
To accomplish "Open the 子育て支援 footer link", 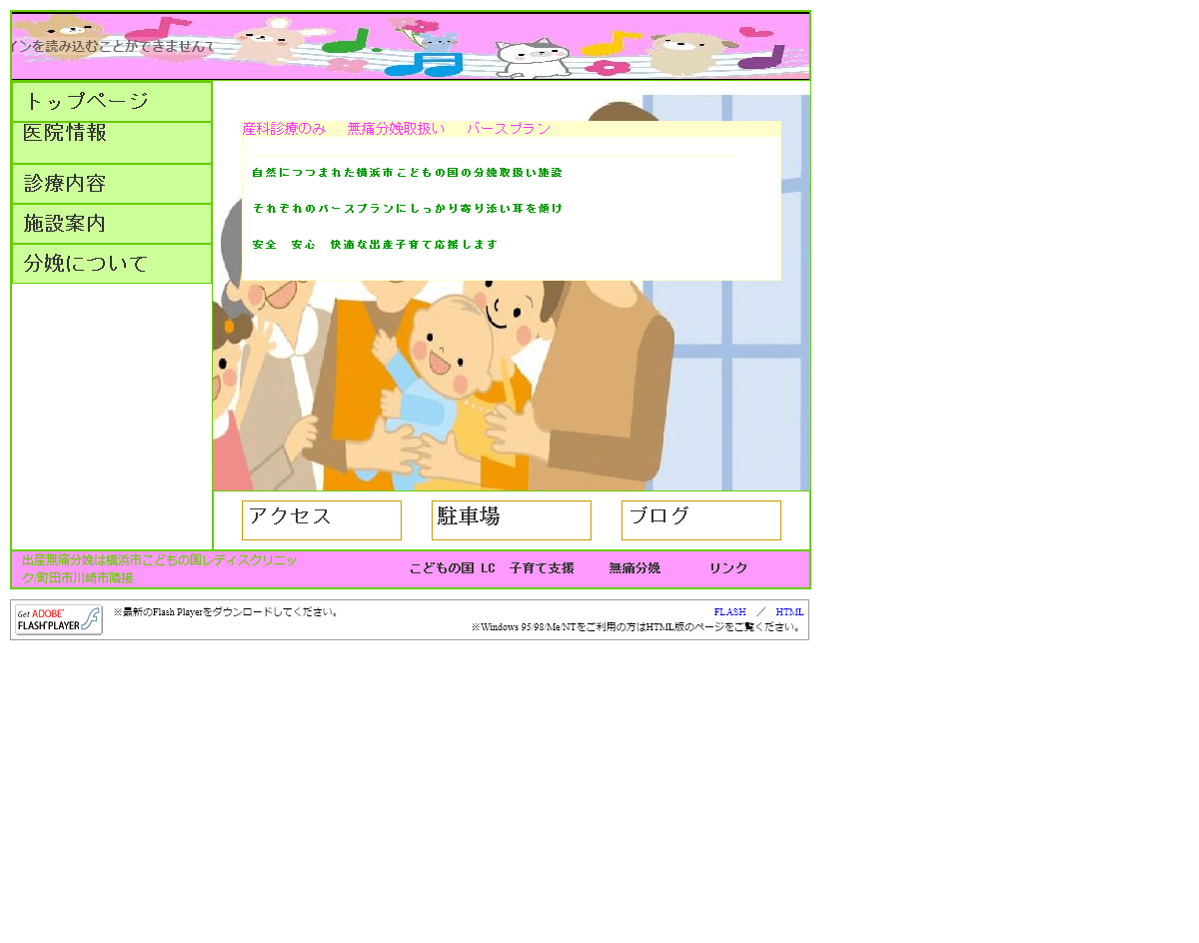I will 542,568.
